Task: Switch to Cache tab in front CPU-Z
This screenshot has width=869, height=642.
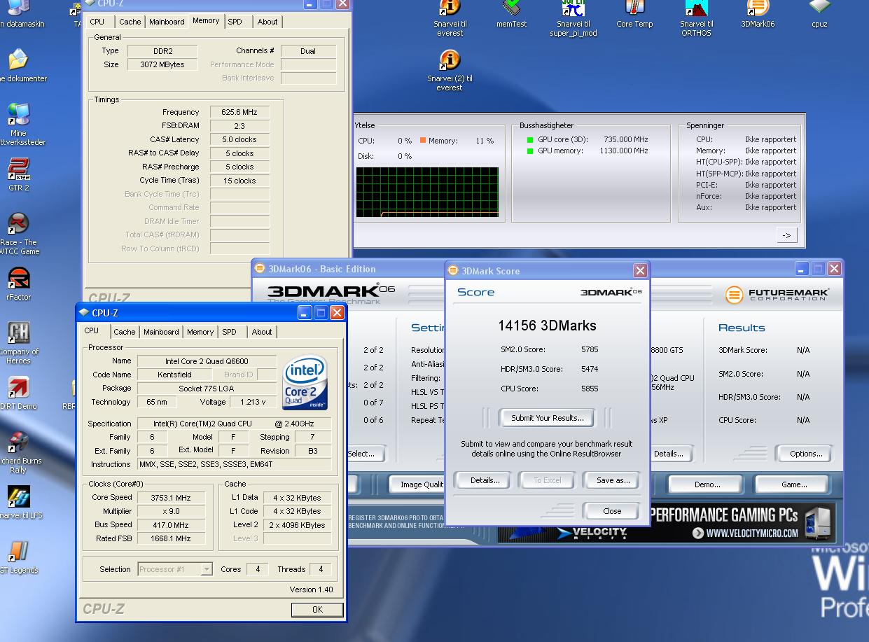Action: coord(125,332)
